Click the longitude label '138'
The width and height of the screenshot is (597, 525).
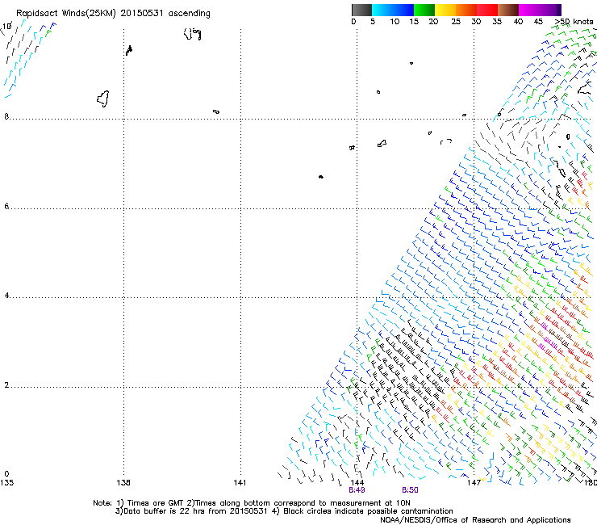click(123, 483)
